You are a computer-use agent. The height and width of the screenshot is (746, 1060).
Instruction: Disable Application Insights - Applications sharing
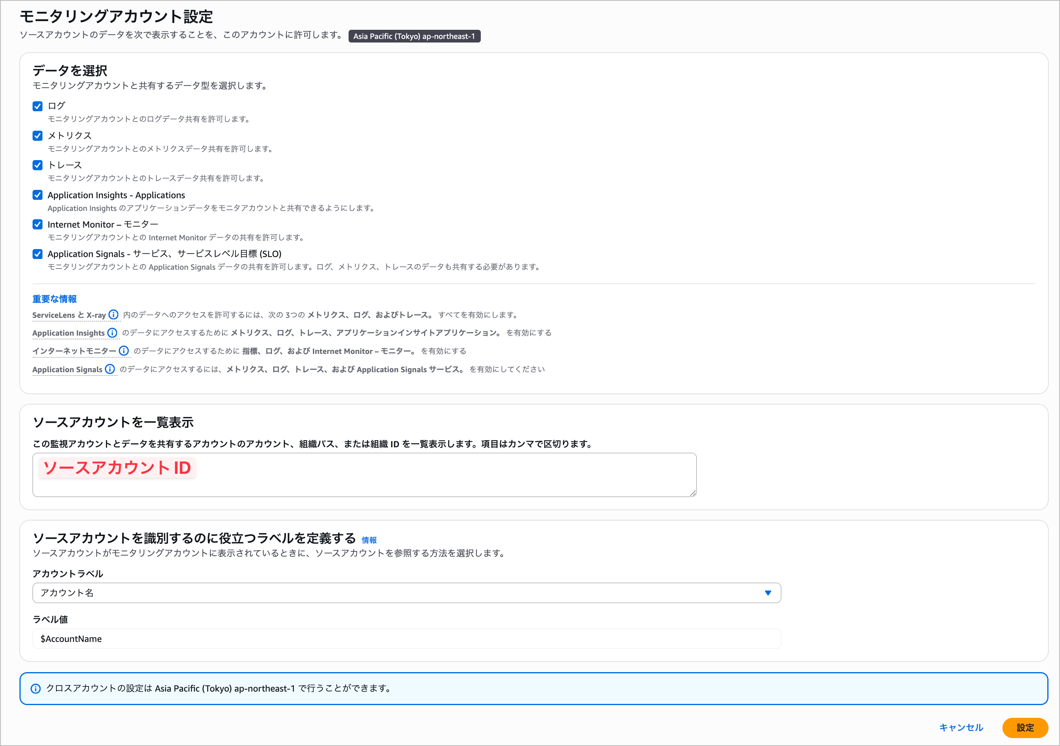click(x=37, y=195)
